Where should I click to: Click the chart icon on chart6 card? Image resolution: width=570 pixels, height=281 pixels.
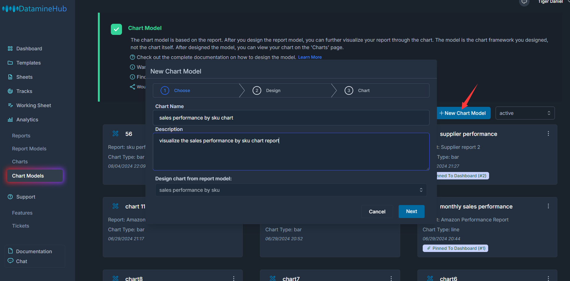click(x=430, y=278)
